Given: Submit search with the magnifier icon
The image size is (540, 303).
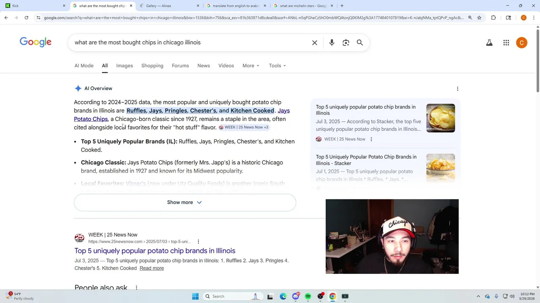Looking at the screenshot, I should 360,43.
